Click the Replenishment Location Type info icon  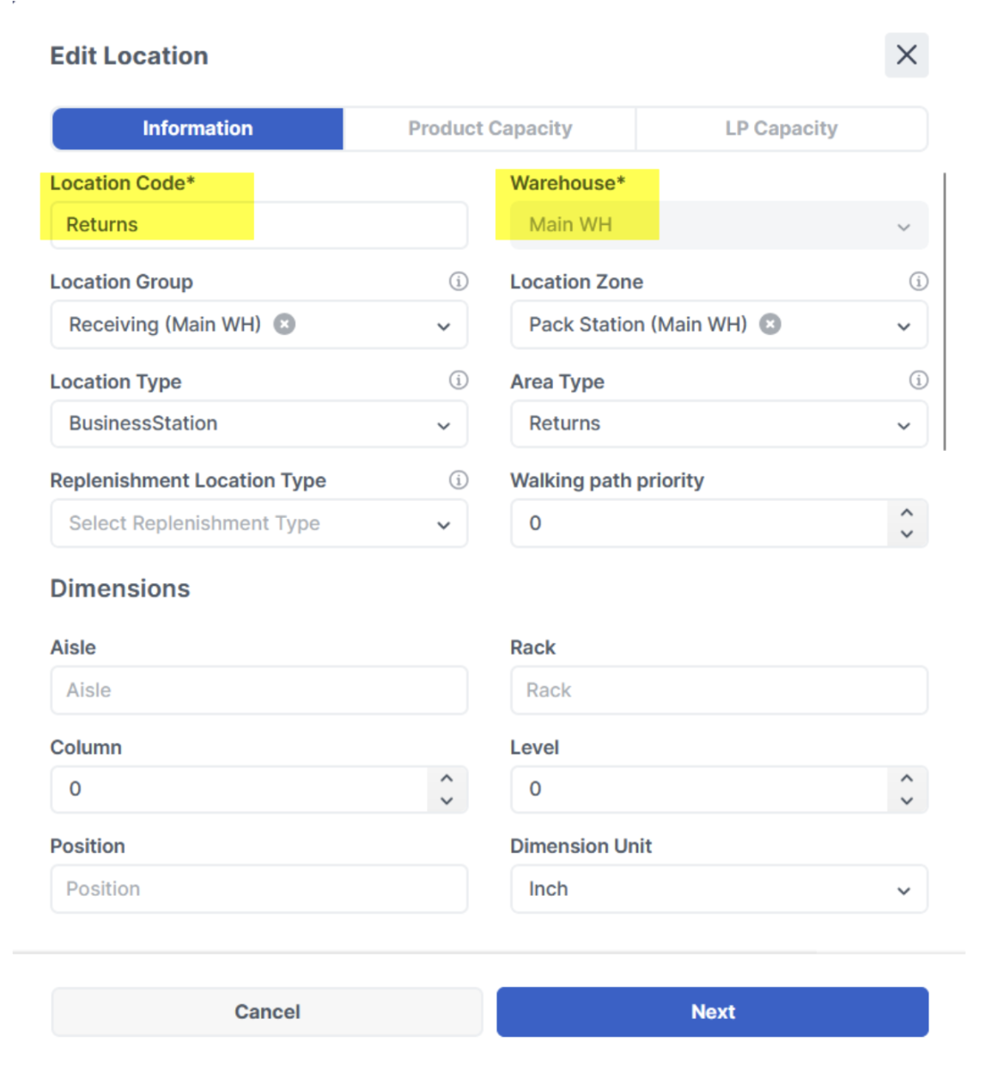(459, 479)
